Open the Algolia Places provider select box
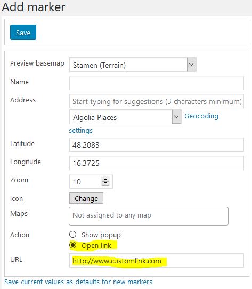Image resolution: width=252 pixels, height=289 pixels. pos(125,117)
